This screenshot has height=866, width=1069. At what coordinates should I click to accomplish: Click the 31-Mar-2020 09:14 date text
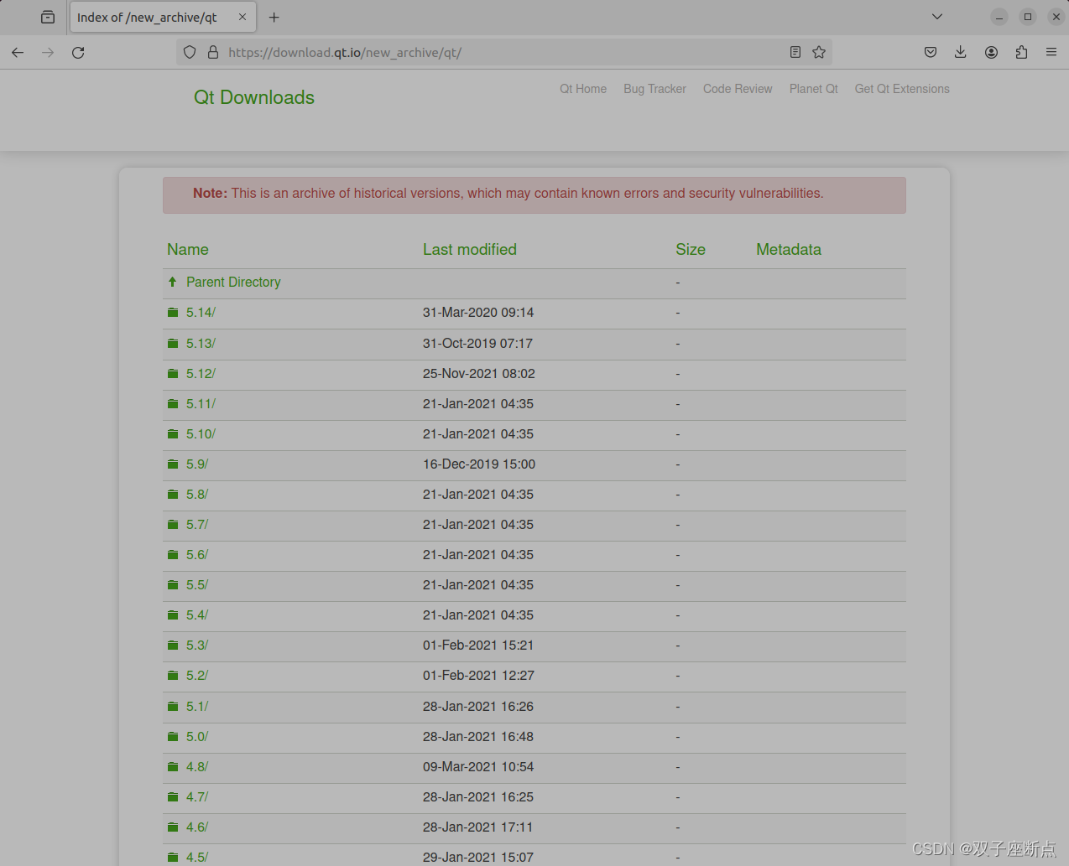pos(478,313)
